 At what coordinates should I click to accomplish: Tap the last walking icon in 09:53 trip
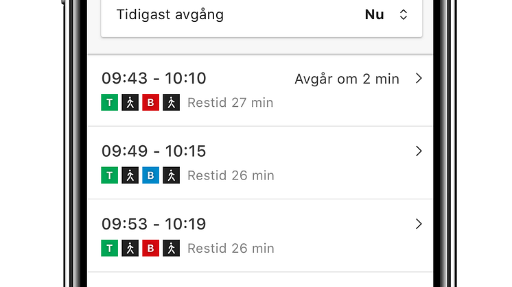click(171, 248)
